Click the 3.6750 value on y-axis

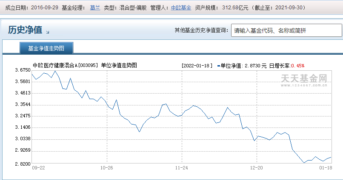pyautogui.click(x=23, y=70)
